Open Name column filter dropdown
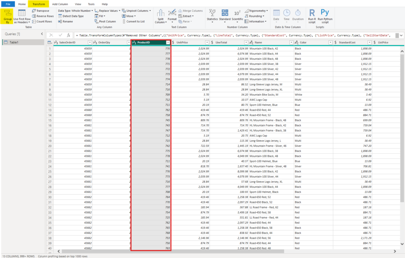 [291, 42]
